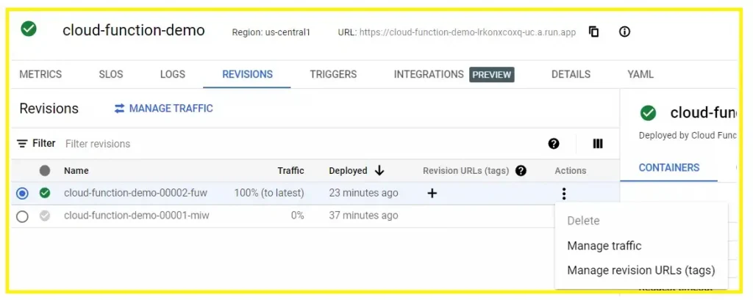Click the green status icon of the 00002-fuw revision
Image resolution: width=753 pixels, height=300 pixels.
(45, 193)
